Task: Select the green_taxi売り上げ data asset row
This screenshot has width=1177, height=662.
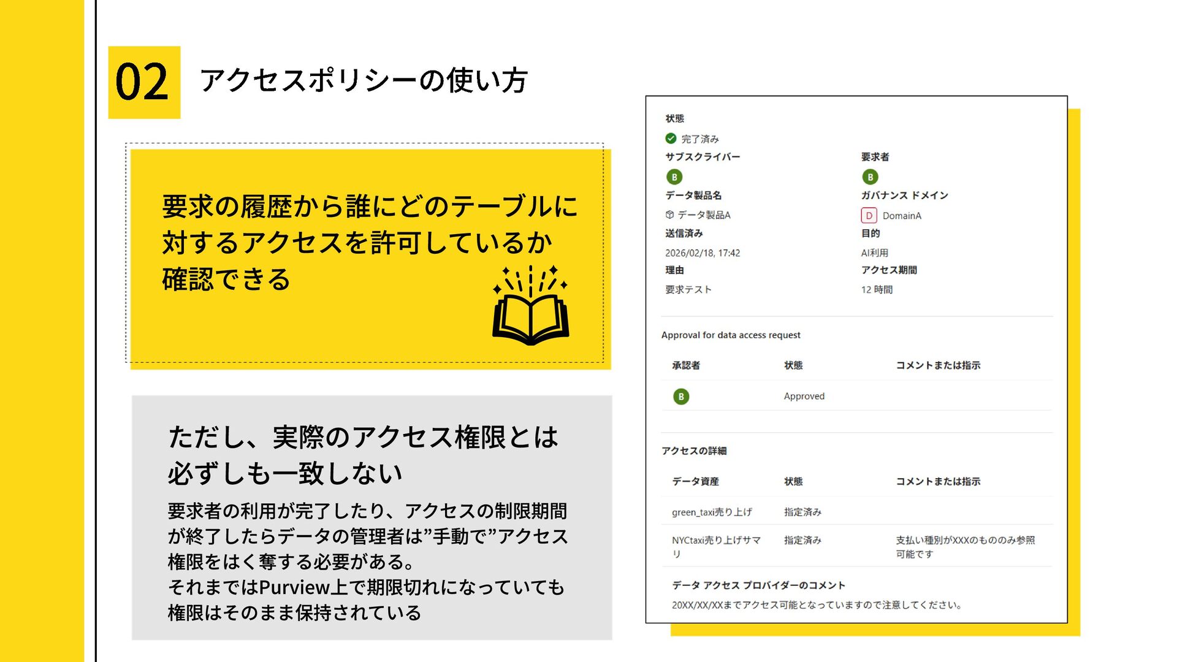Action: click(x=712, y=512)
